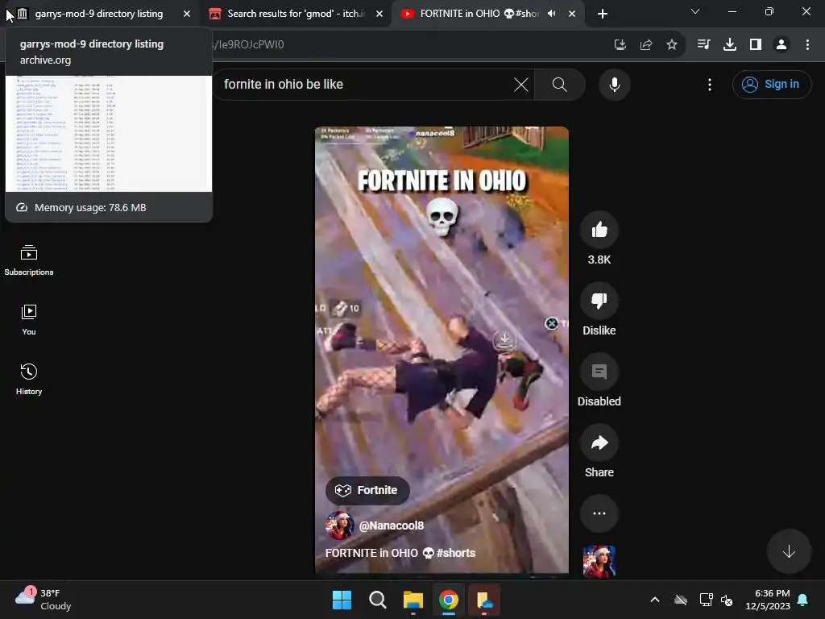Screen dimensions: 825x619
Task: Click the Shorts video player
Action: pyautogui.click(x=442, y=350)
